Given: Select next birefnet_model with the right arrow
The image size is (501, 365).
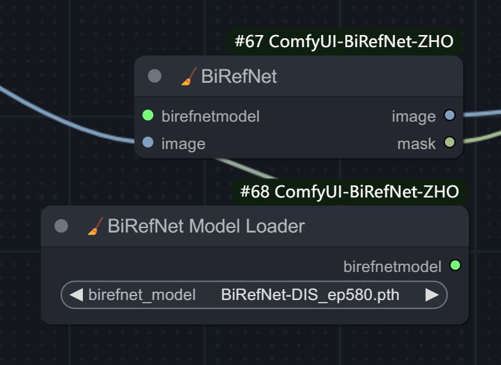Looking at the screenshot, I should pyautogui.click(x=432, y=295).
